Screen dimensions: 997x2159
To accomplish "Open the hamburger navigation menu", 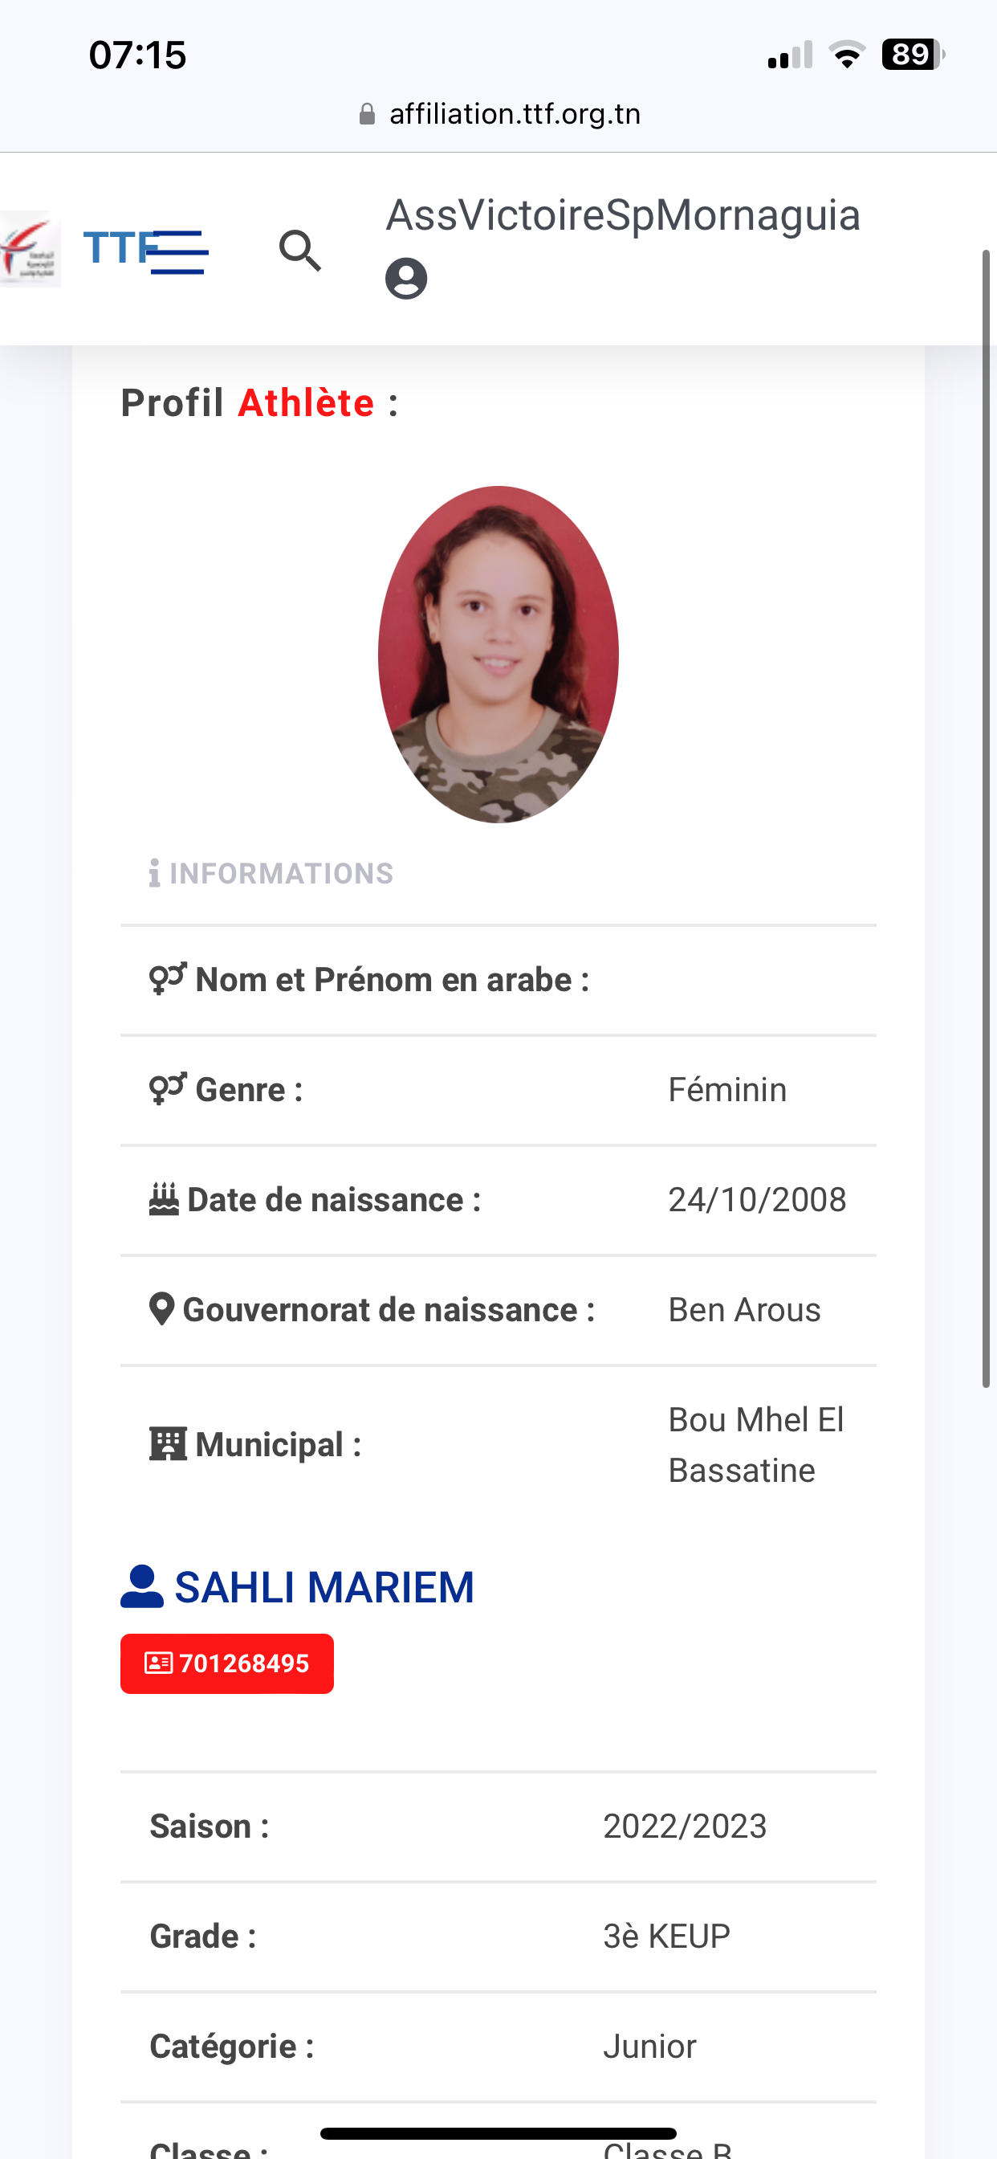I will 179,251.
